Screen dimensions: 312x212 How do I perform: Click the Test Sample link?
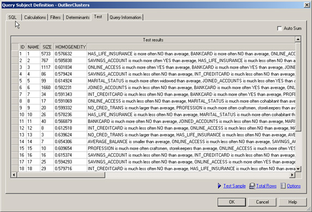pos(235,186)
